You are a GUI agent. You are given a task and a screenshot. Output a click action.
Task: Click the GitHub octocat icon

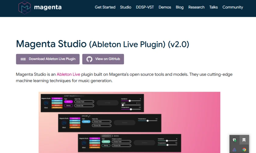click(x=89, y=59)
